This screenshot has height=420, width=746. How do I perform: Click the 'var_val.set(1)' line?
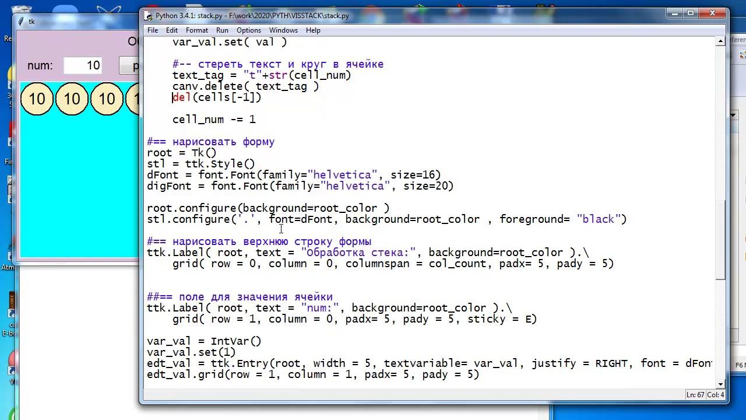pos(191,352)
